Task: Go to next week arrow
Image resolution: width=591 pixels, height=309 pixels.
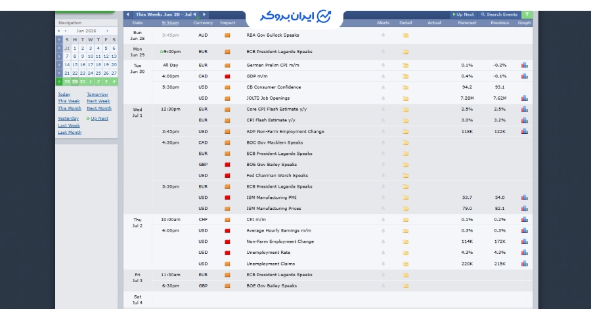Action: (204, 14)
